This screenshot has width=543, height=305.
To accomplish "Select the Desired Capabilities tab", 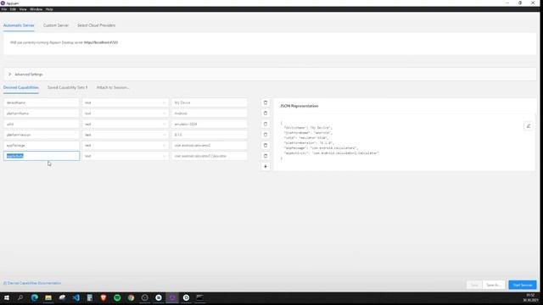I will click(20, 87).
